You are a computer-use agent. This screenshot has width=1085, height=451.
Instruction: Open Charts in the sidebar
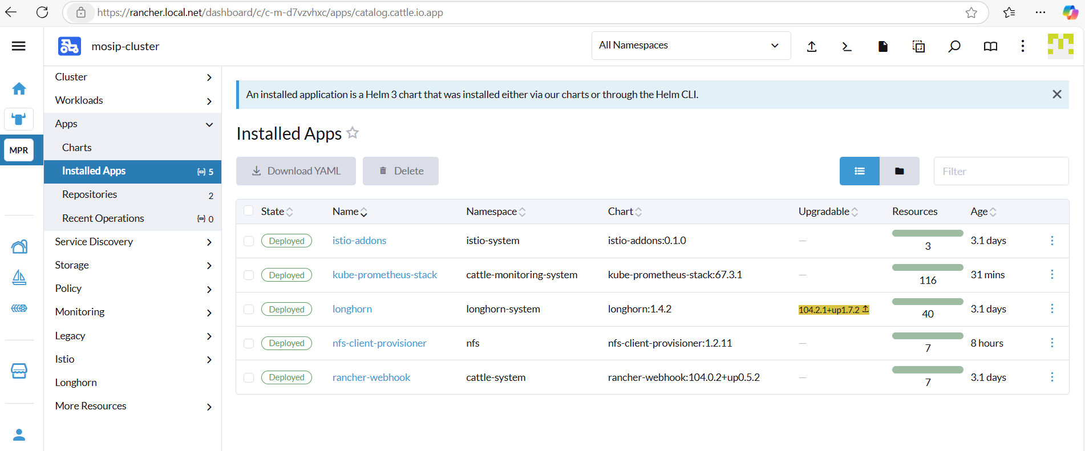(x=77, y=148)
